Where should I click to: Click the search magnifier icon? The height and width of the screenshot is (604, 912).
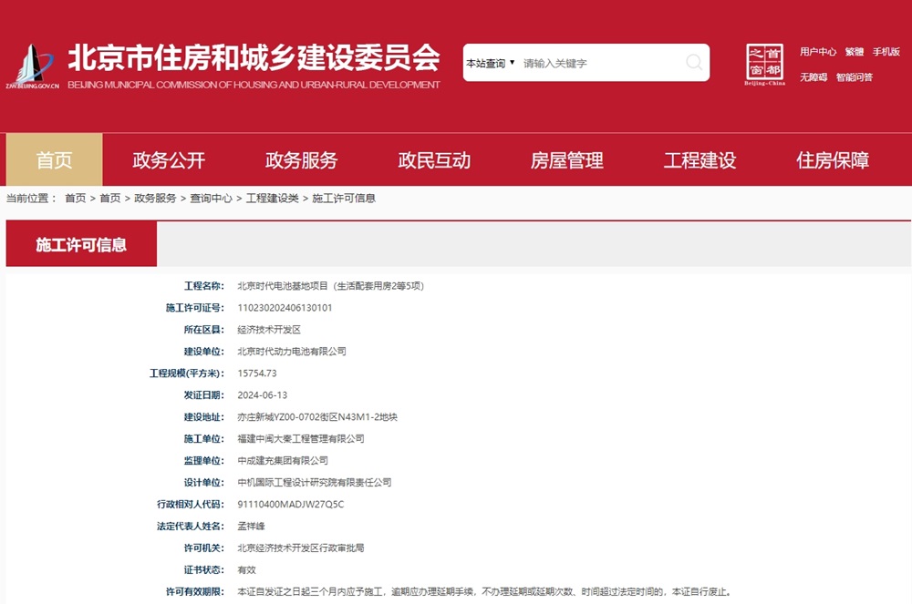pyautogui.click(x=692, y=62)
